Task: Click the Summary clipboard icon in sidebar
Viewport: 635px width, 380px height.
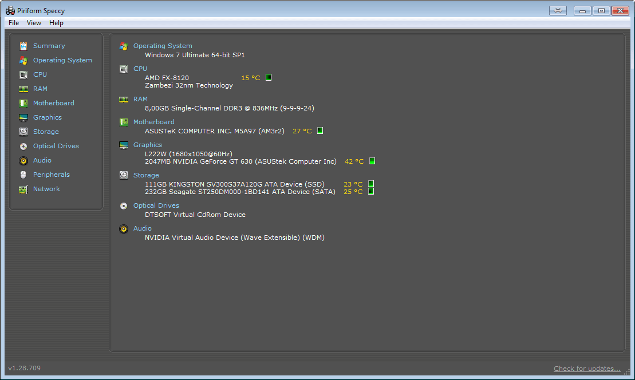Action: pyautogui.click(x=23, y=46)
